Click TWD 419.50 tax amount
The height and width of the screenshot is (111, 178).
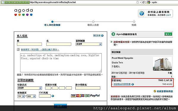tap(167, 84)
